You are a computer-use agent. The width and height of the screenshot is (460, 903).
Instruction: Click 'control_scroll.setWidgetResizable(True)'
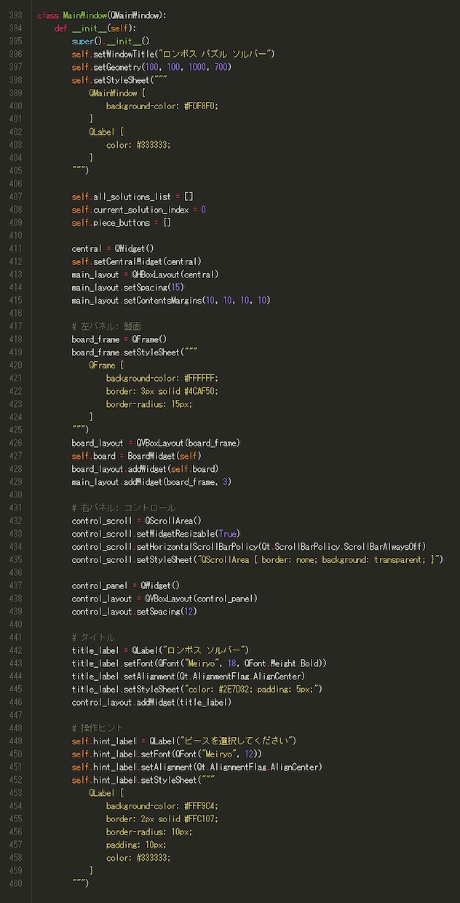[x=156, y=534]
